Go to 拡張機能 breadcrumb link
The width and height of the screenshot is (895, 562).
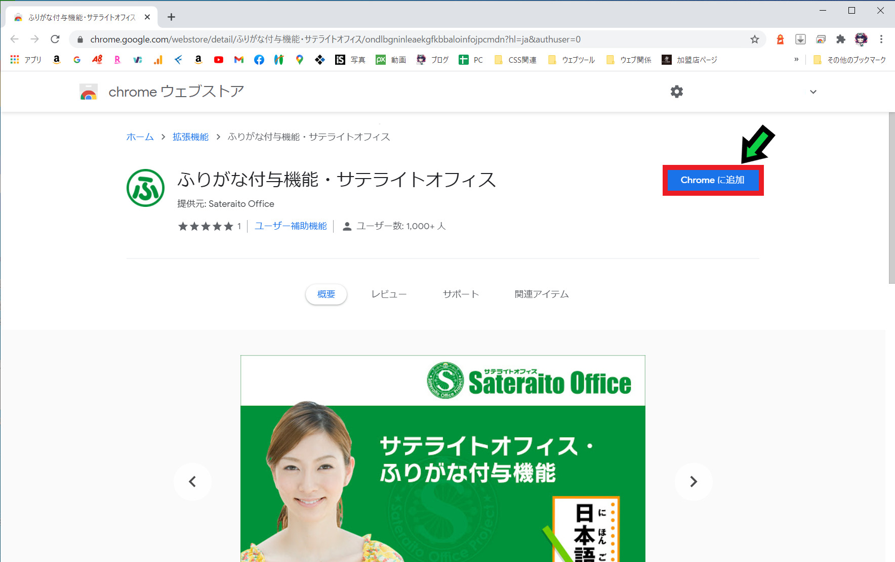pos(190,137)
